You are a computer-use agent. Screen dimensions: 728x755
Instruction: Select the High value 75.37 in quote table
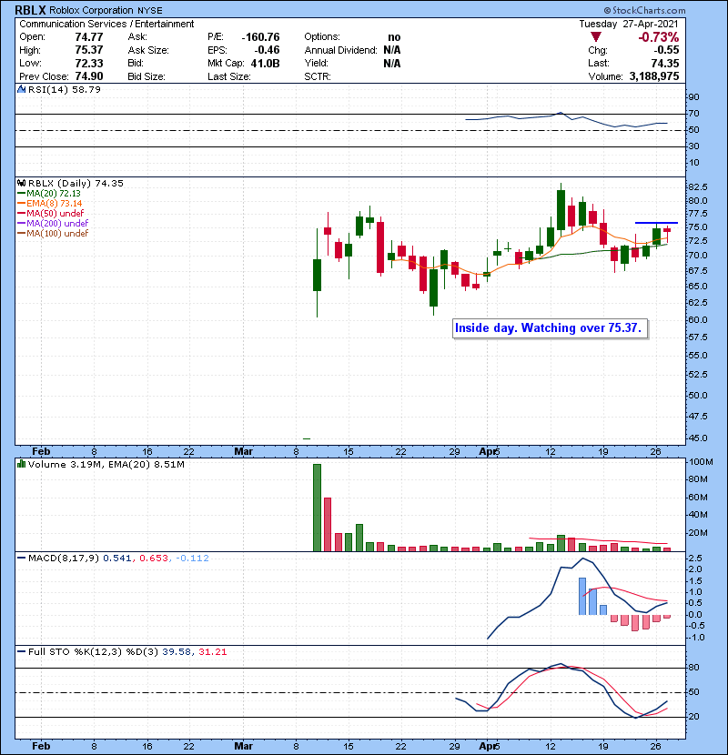(x=88, y=50)
